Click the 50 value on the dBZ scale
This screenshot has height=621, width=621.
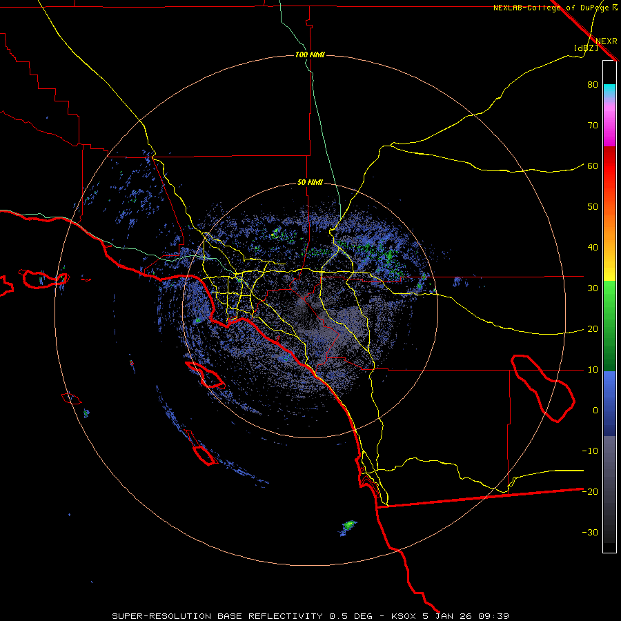pos(593,207)
